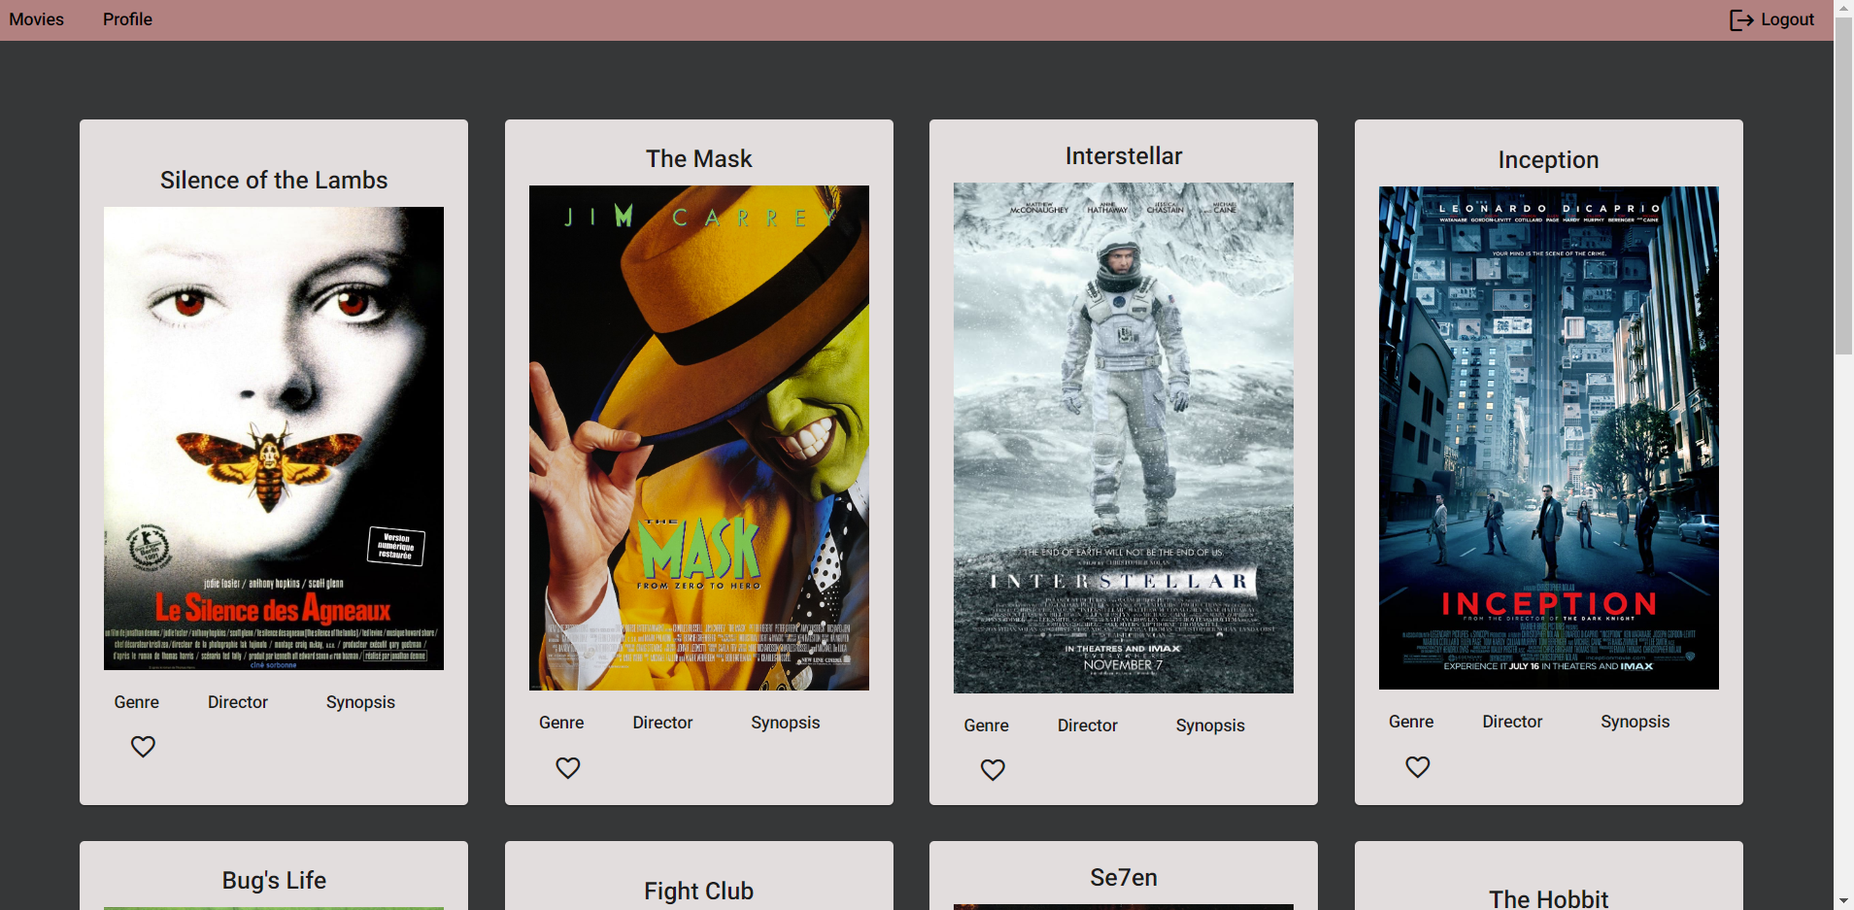Log out using the Logout text
The image size is (1854, 910).
pos(1788,19)
